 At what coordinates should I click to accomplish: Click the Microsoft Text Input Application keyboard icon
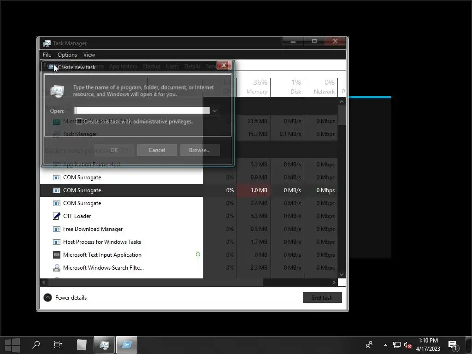tap(57, 255)
